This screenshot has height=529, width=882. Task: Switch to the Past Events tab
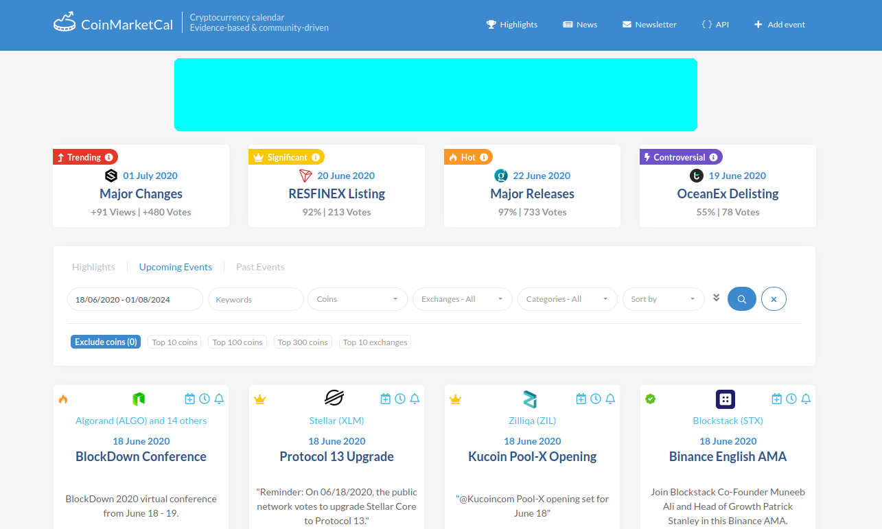point(260,267)
